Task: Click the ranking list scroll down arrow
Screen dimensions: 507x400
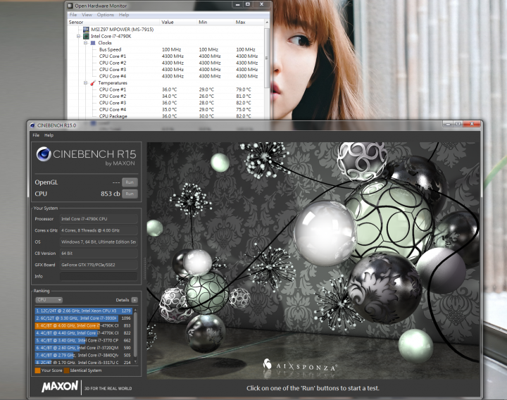Action: pos(135,362)
